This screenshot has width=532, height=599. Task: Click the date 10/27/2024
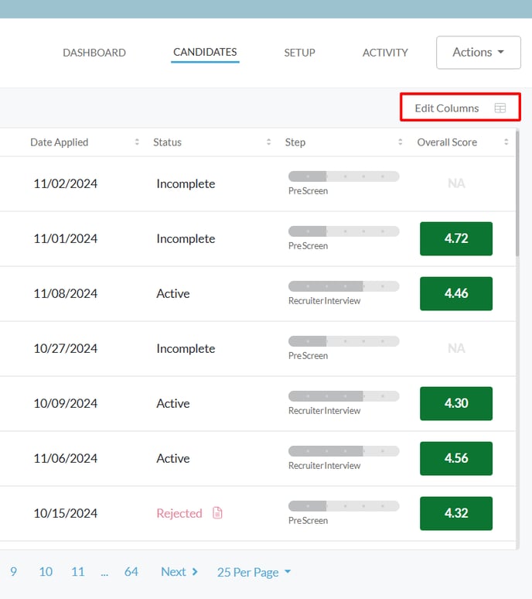coord(65,348)
